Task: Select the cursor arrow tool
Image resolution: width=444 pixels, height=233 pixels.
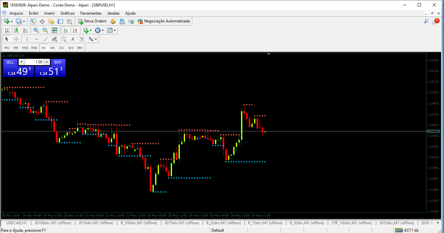Action: 7,39
